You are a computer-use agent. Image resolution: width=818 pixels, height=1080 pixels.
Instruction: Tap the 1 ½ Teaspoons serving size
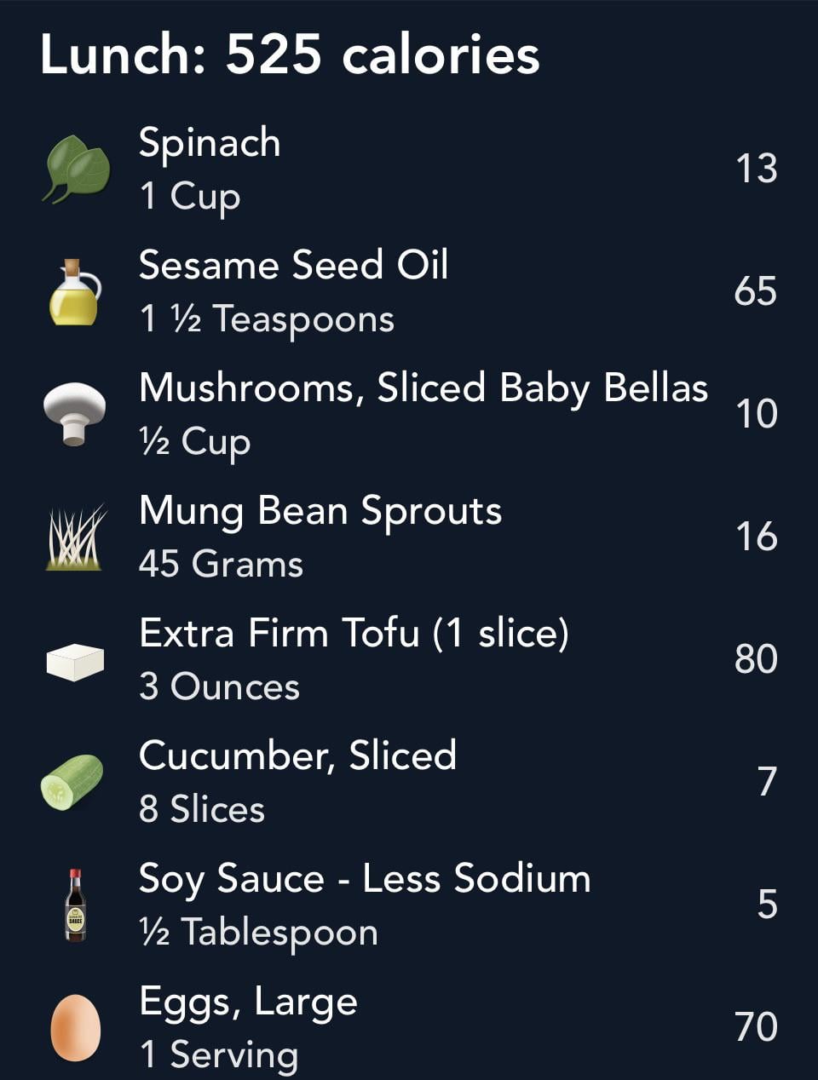point(267,319)
